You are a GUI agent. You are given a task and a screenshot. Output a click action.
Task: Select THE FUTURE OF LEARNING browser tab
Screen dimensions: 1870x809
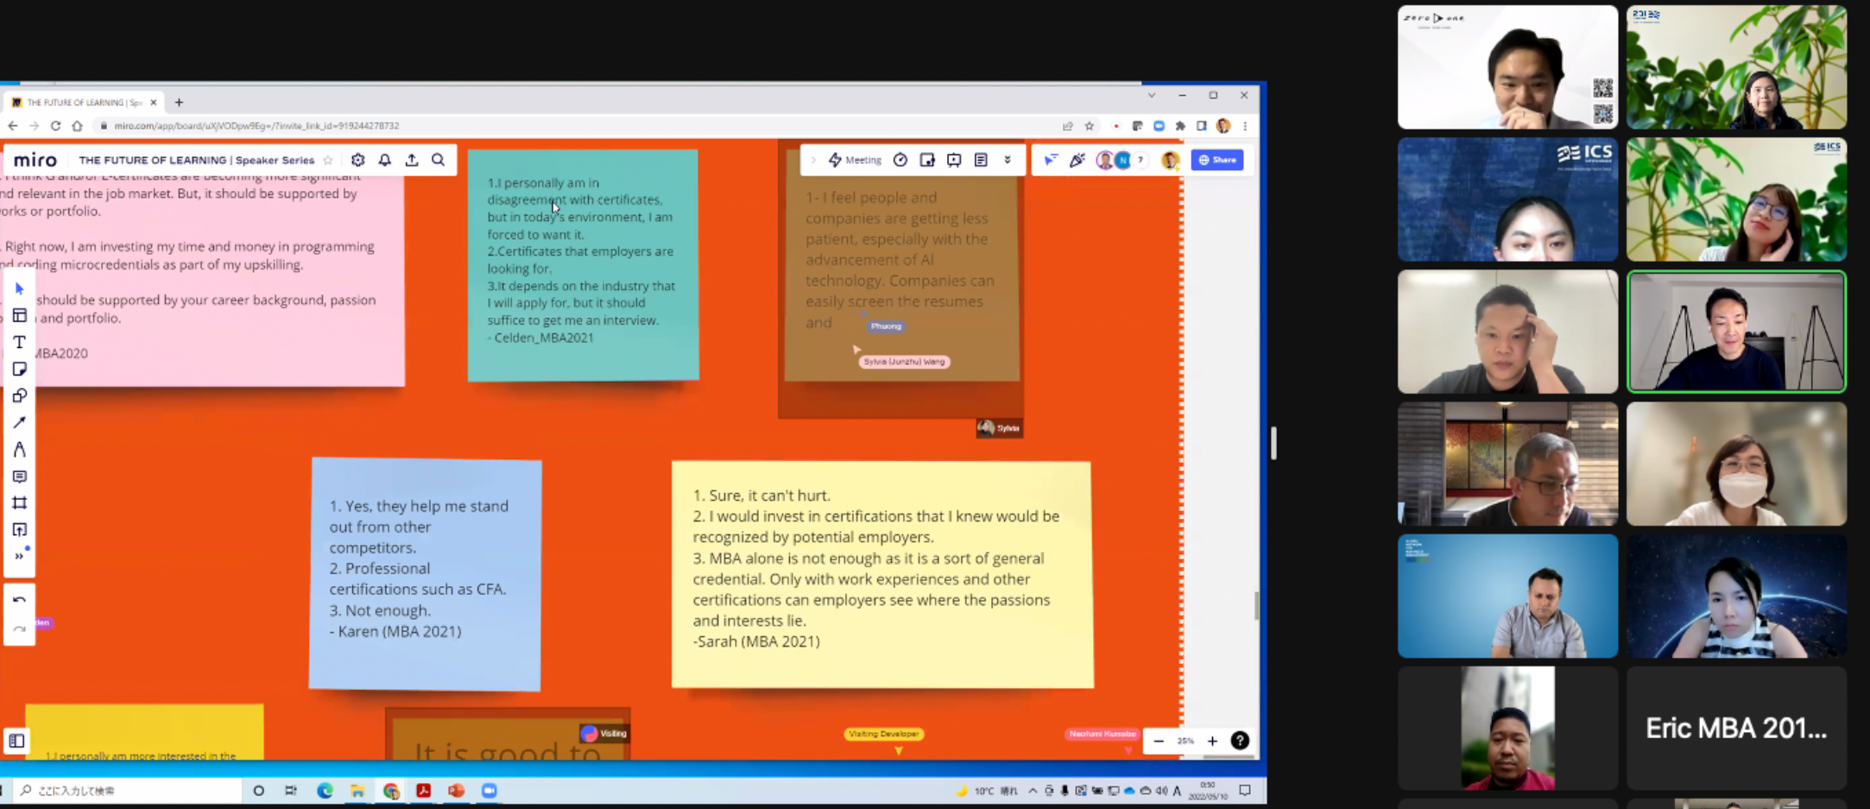pos(83,102)
